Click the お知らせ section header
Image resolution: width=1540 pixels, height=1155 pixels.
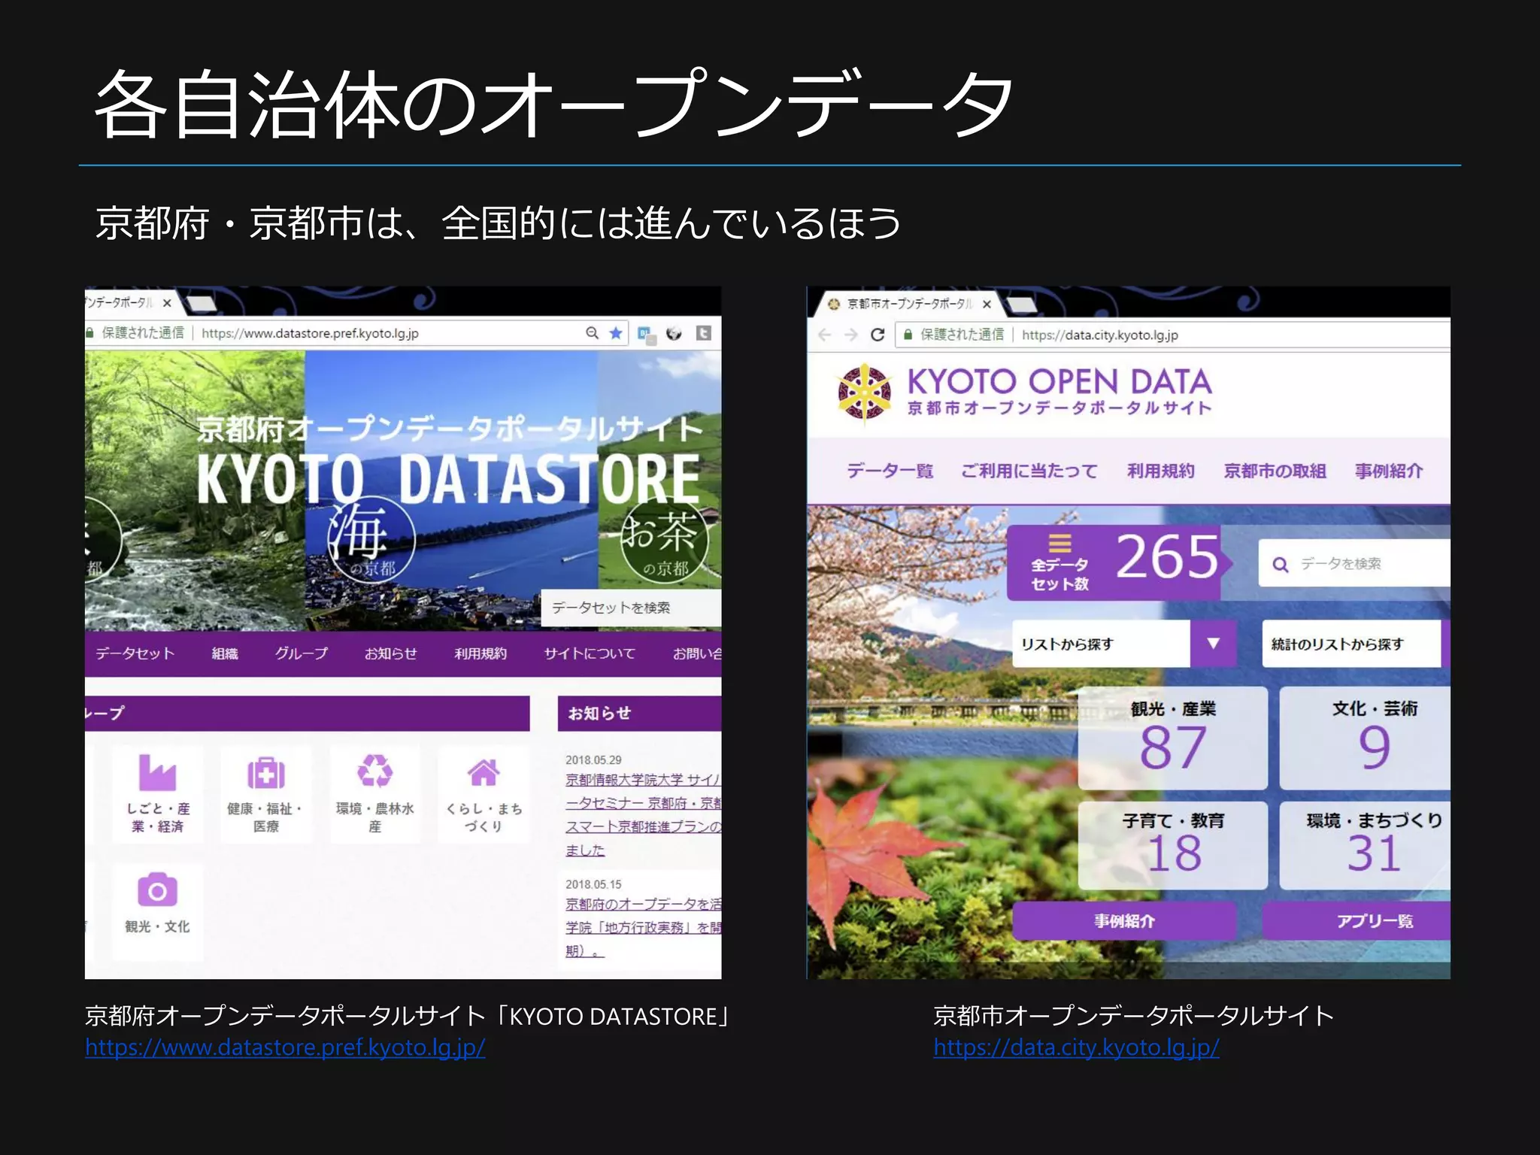coord(639,713)
